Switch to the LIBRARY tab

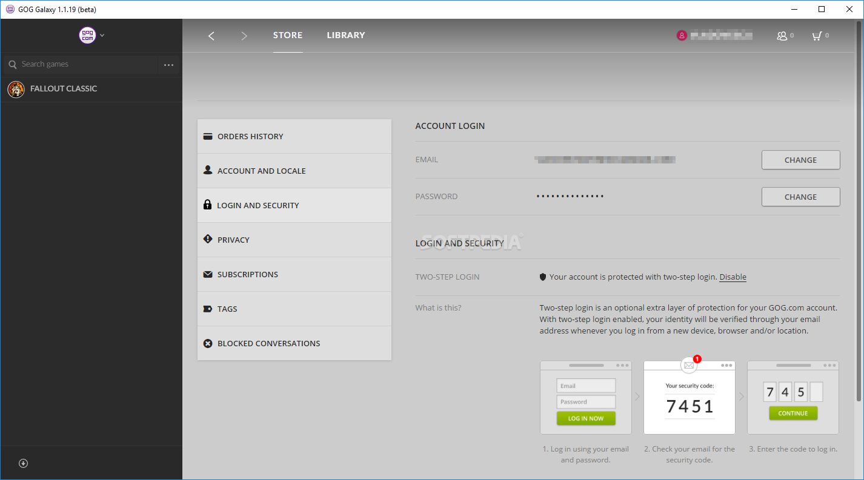coord(346,35)
